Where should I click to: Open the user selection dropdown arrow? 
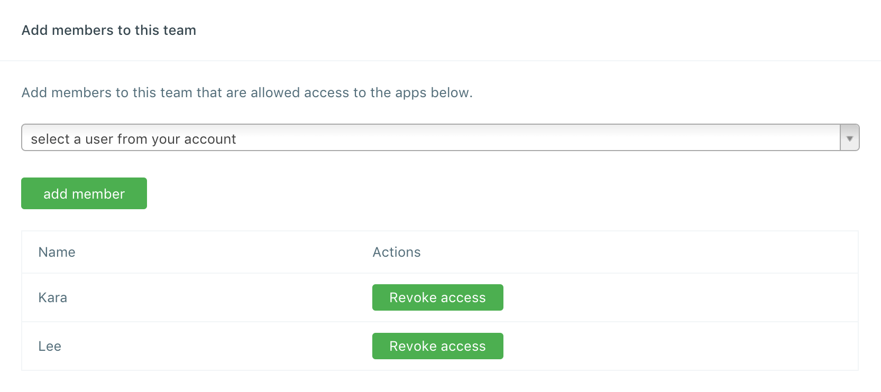pos(849,138)
